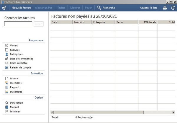Click Ajouter un Pdf in toolbar
177x123 pixels.
(44, 8)
